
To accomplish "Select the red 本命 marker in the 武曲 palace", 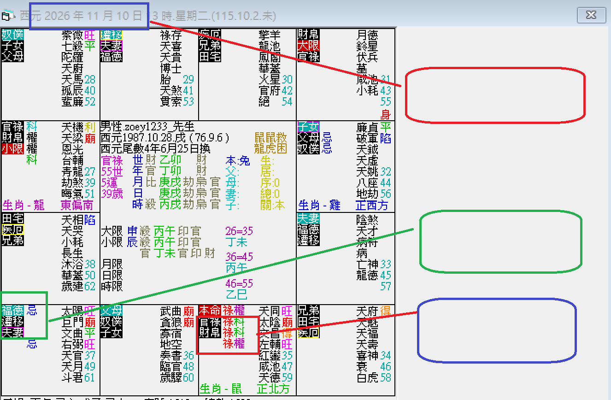I will 210,311.
